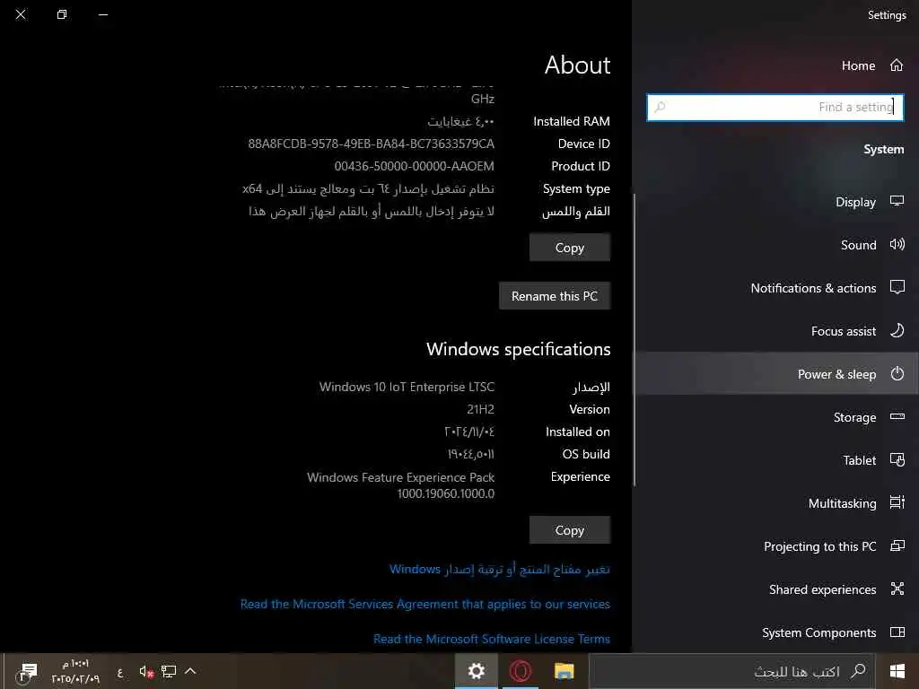Click the network tray icon

(169, 671)
